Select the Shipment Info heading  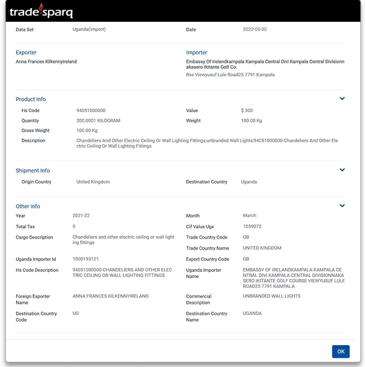coord(33,171)
